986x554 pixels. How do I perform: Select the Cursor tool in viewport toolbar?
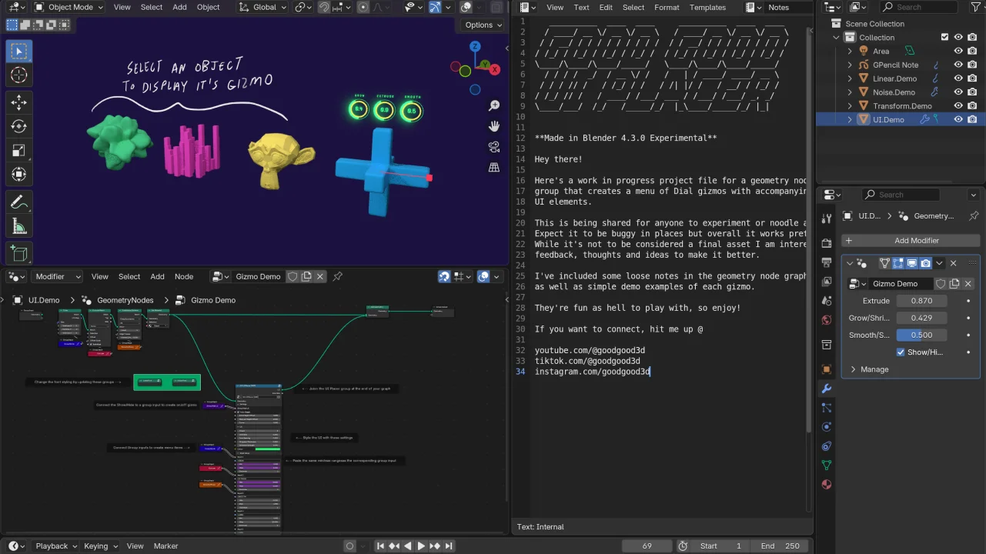[19, 75]
